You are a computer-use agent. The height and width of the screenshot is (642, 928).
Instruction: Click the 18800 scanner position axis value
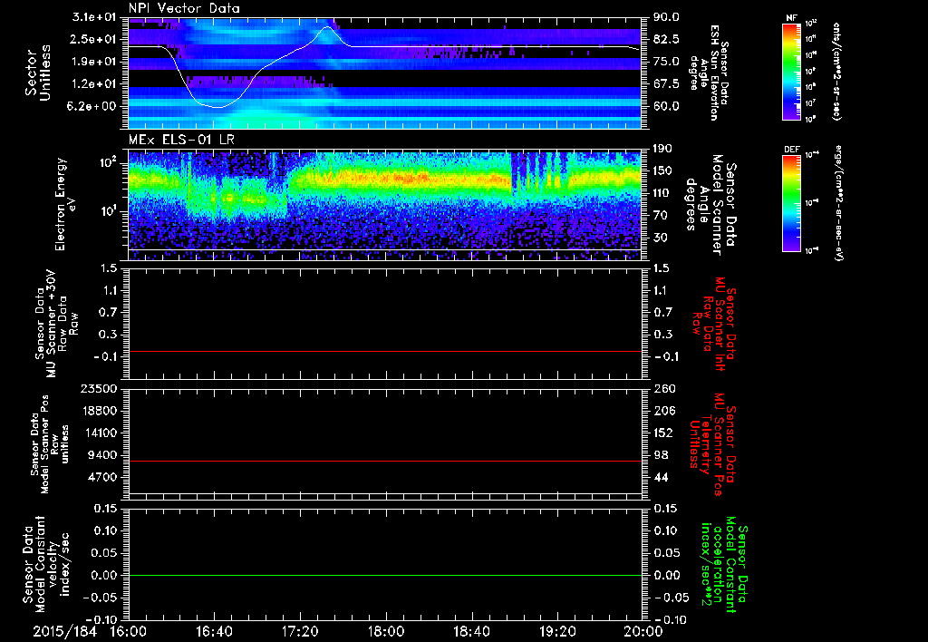coord(100,411)
